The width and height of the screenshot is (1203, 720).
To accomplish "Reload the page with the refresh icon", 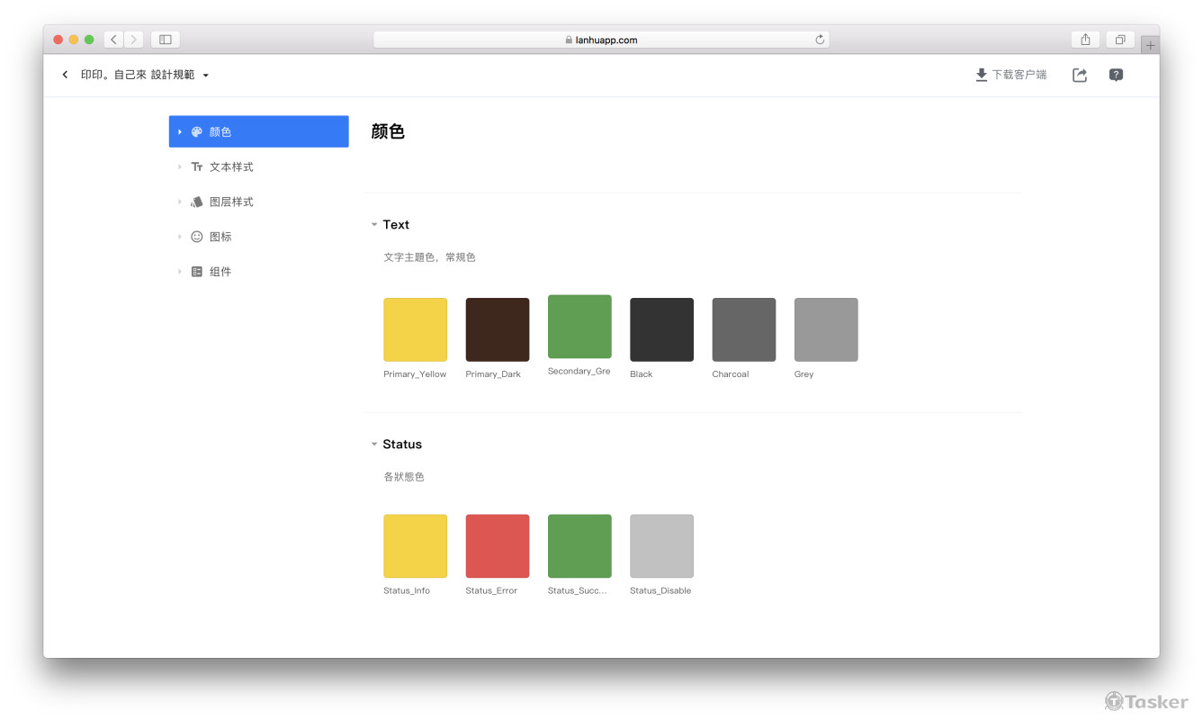I will (x=820, y=40).
